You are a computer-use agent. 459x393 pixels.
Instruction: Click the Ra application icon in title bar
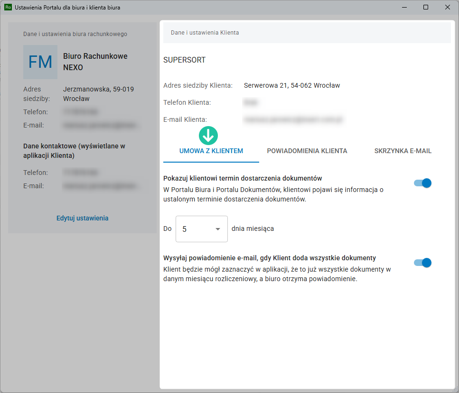(8, 8)
